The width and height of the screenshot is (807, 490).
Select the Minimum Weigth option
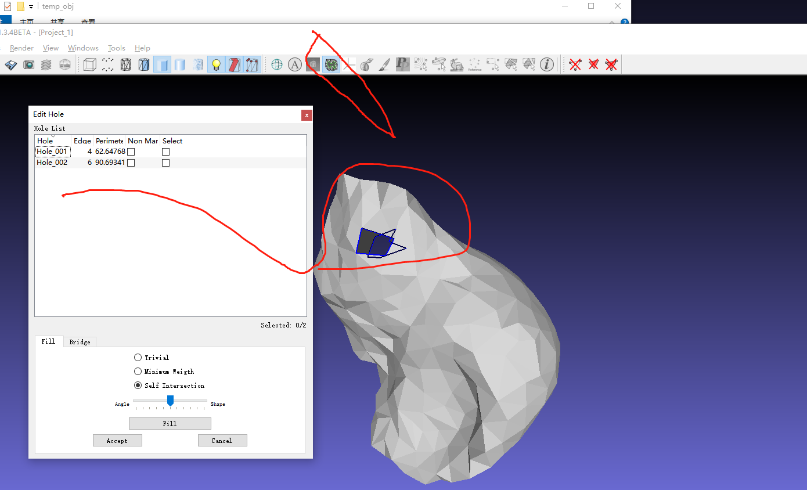coord(138,371)
